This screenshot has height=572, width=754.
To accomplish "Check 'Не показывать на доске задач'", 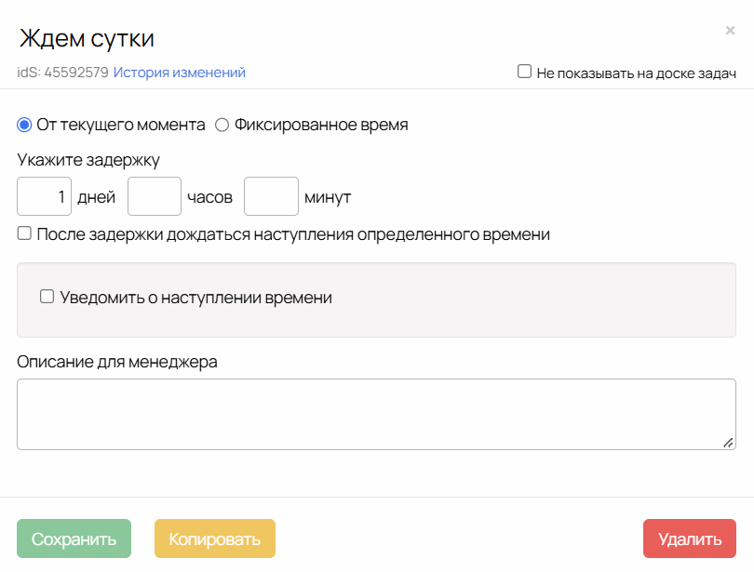I will (524, 72).
